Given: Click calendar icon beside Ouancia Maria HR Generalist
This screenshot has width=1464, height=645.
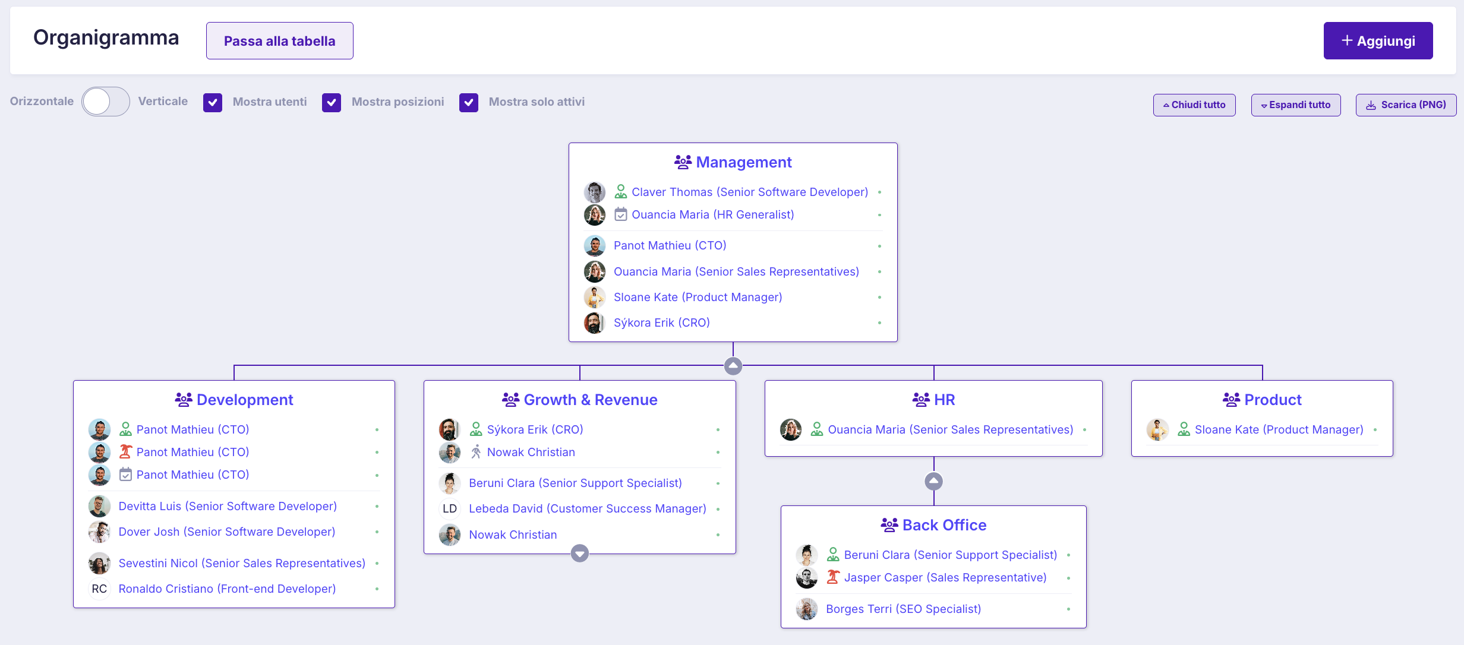Looking at the screenshot, I should point(620,214).
